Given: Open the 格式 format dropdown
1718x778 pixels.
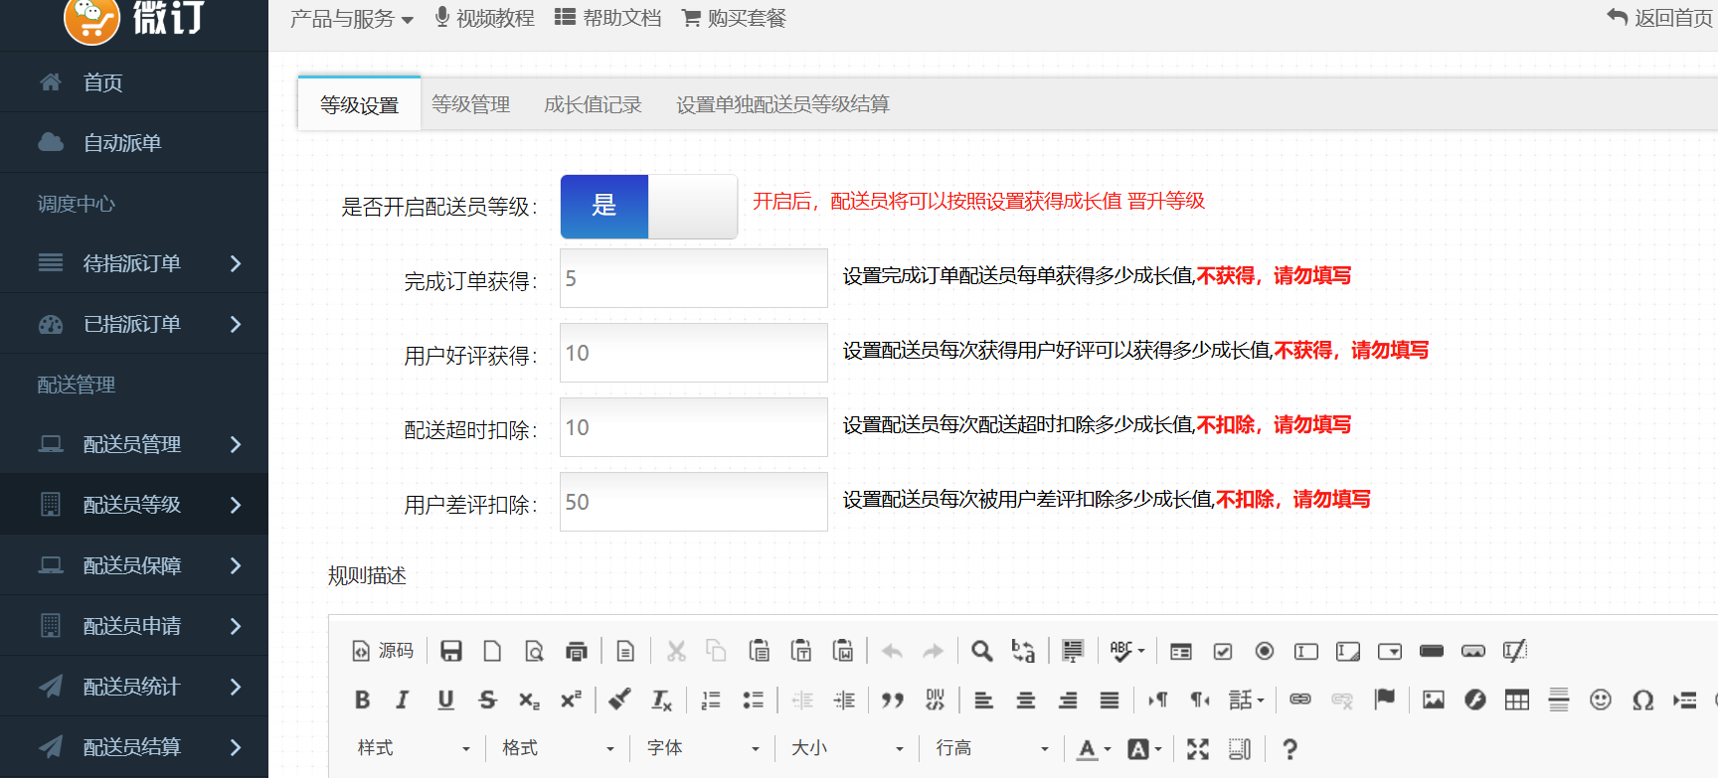Looking at the screenshot, I should (558, 748).
